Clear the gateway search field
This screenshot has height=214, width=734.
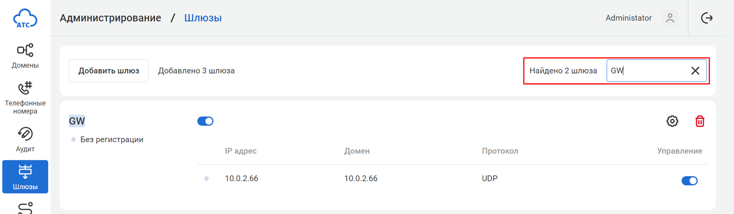tap(695, 71)
